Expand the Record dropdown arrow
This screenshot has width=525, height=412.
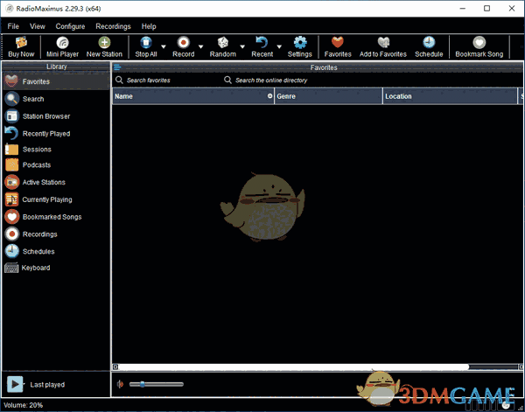point(200,46)
